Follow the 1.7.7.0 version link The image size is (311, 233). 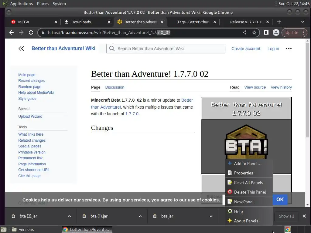(132, 114)
